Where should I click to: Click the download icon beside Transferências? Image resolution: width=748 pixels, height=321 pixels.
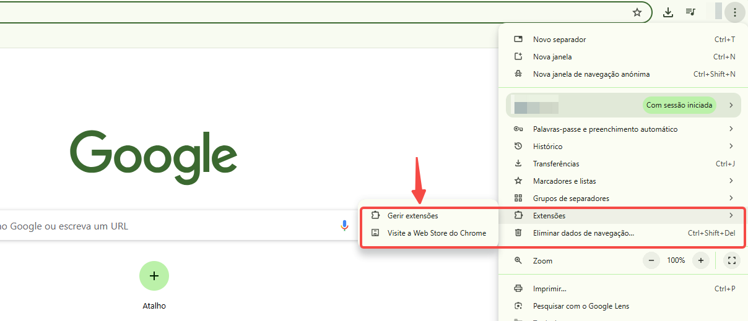click(x=518, y=163)
